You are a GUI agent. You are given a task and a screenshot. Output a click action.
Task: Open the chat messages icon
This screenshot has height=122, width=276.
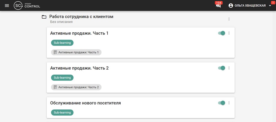pyautogui.click(x=218, y=6)
